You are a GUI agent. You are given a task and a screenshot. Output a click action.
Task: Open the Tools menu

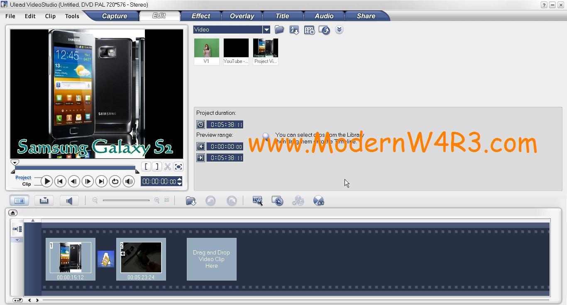72,16
